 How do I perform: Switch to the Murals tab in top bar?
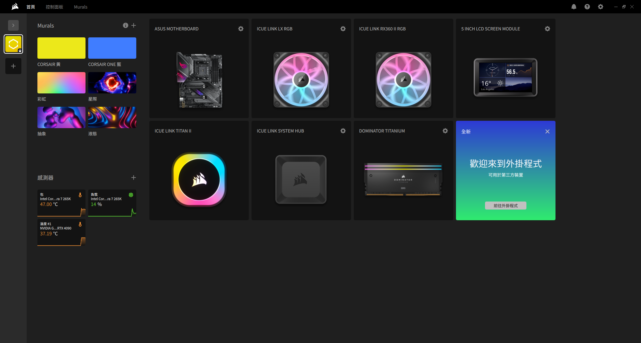coord(81,7)
